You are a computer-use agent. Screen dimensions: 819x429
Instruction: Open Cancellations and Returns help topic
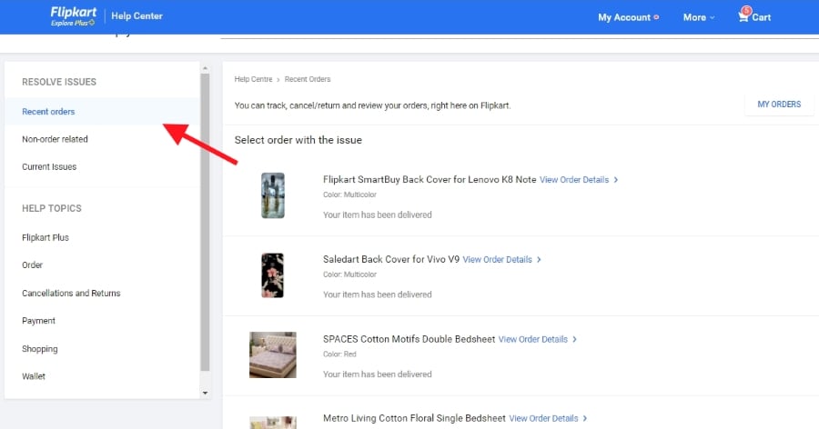coord(71,294)
